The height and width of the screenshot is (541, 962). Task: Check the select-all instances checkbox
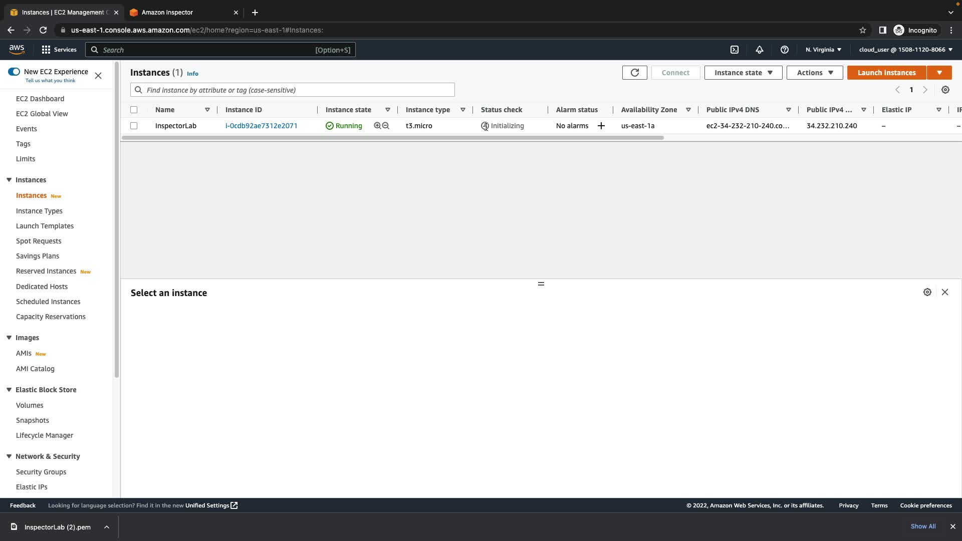click(134, 110)
